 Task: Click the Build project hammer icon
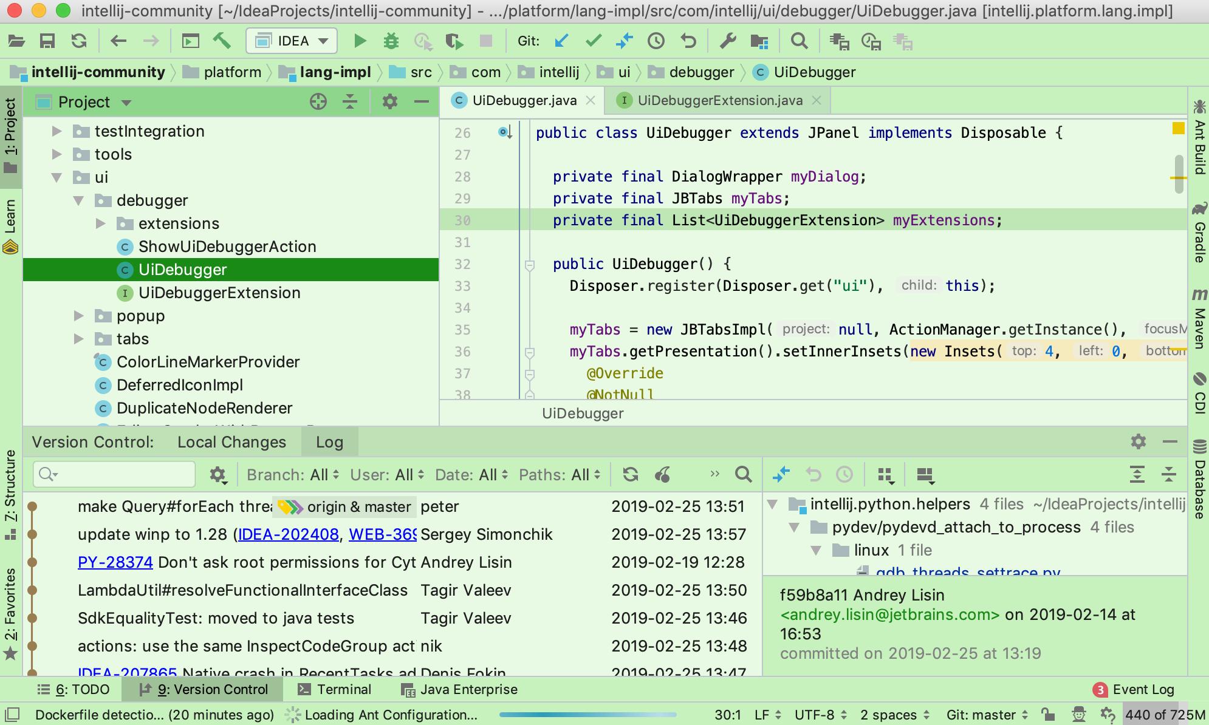point(222,41)
